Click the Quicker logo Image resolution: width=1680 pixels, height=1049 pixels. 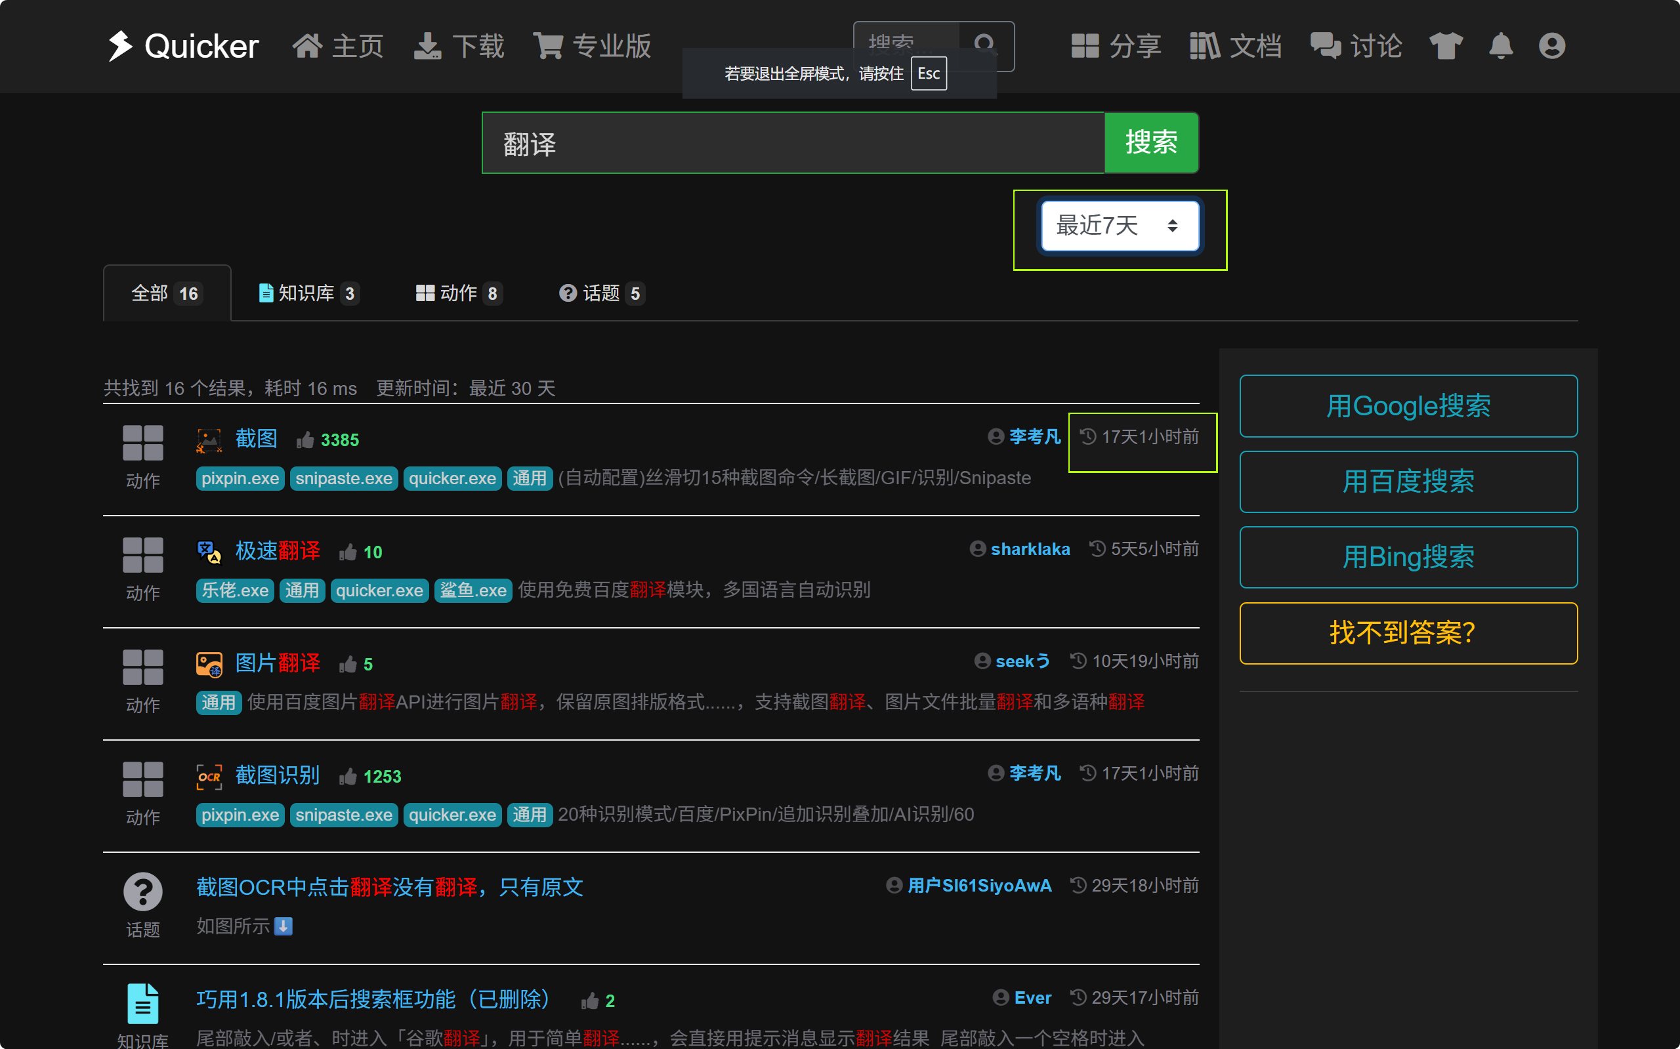pyautogui.click(x=183, y=46)
